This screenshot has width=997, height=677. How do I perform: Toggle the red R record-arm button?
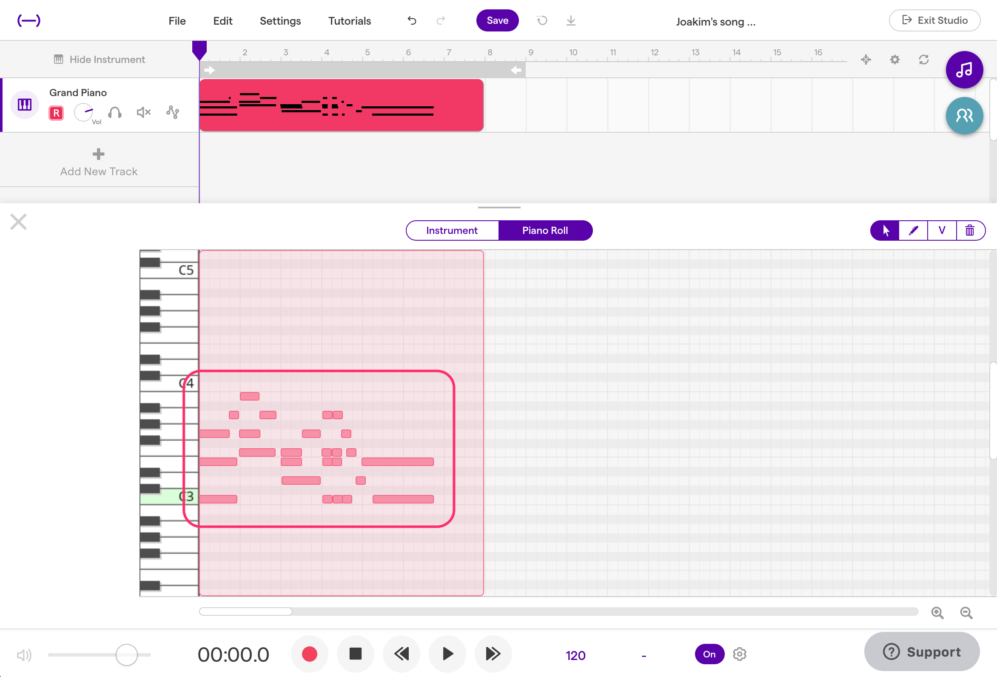coord(56,113)
